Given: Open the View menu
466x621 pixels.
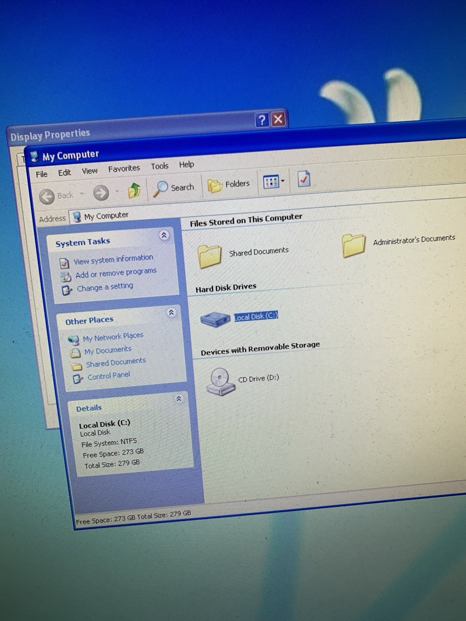Looking at the screenshot, I should coord(90,171).
